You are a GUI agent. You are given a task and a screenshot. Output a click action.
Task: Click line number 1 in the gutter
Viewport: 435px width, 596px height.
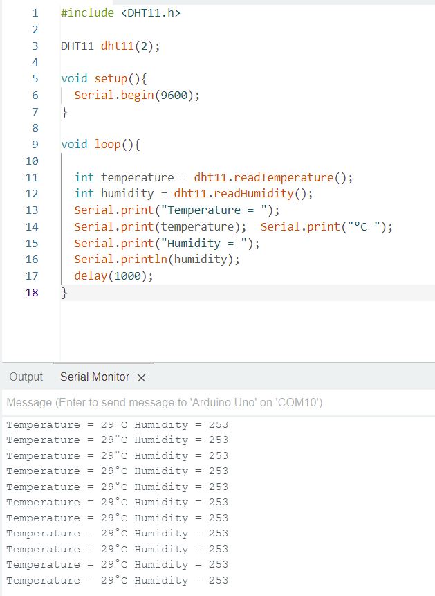click(x=35, y=12)
